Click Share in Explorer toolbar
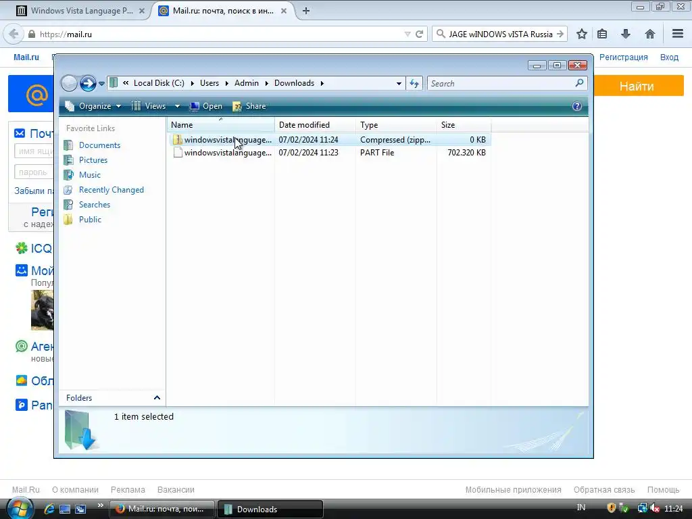Image resolution: width=692 pixels, height=519 pixels. pyautogui.click(x=249, y=106)
